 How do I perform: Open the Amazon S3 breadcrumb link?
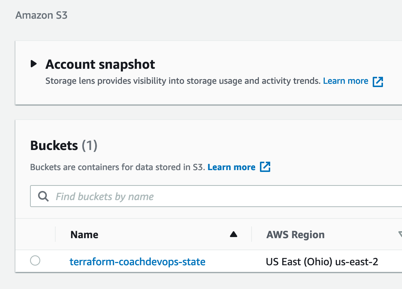point(41,15)
